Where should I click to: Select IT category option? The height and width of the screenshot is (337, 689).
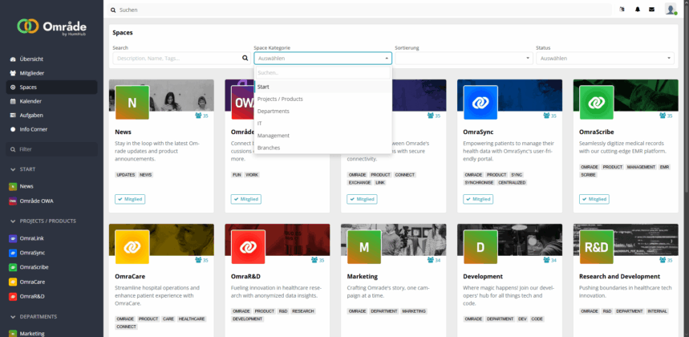[x=323, y=124]
